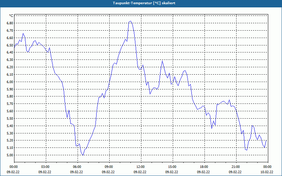This screenshot has height=176, width=282.
Task: Click the '°C' unit label on y-axis
Action: (11, 16)
